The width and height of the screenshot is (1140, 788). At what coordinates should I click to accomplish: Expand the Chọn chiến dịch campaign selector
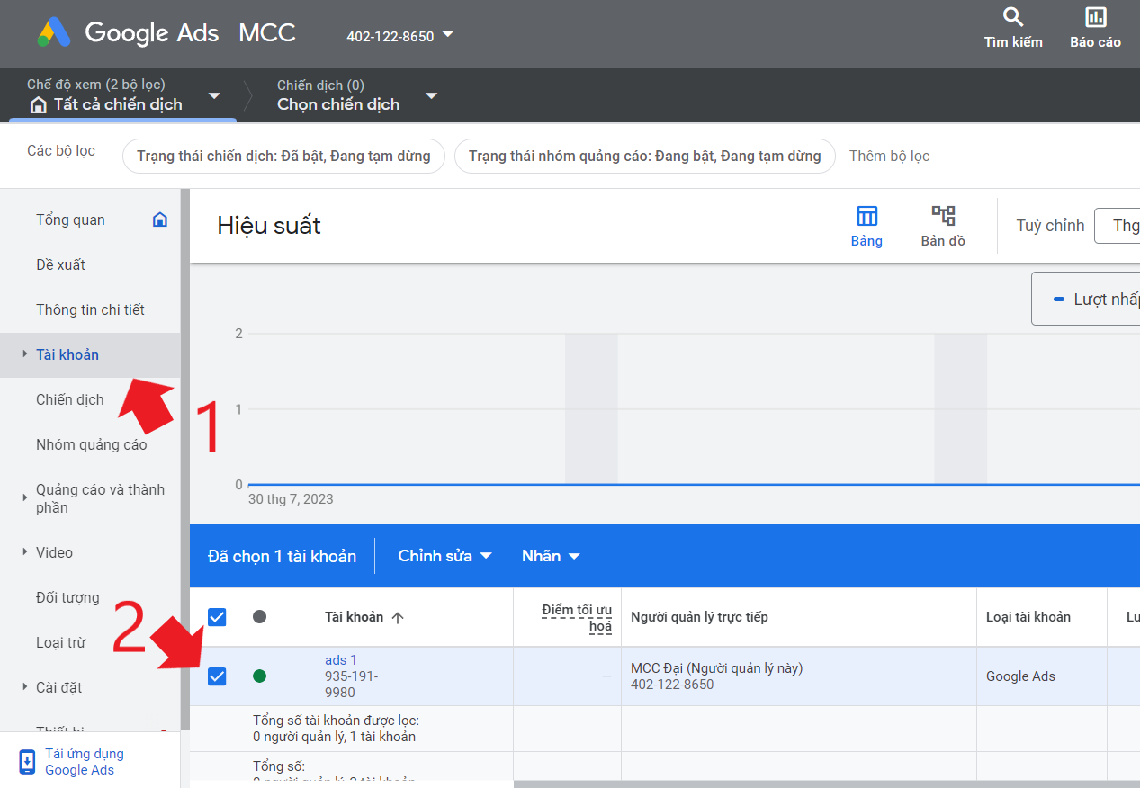[x=431, y=96]
